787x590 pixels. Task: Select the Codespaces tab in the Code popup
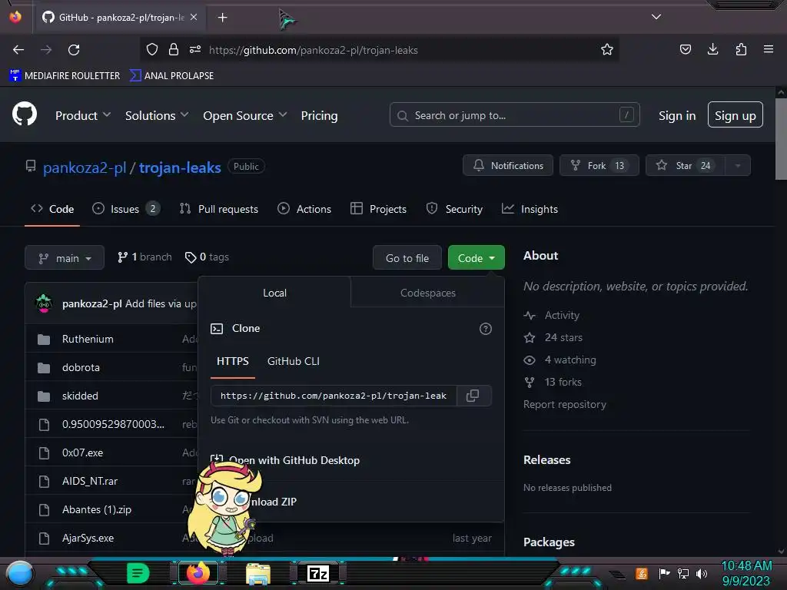427,293
